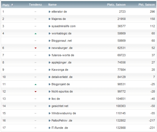Sort by the Name column header
The width and height of the screenshot is (157, 132).
click(52, 5)
